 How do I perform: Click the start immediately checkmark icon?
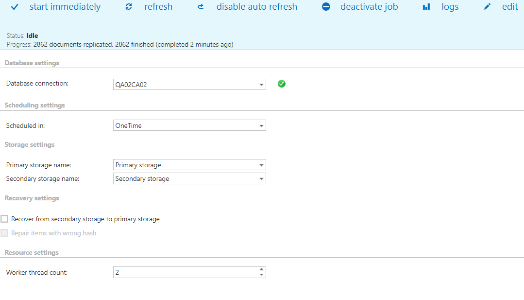click(x=15, y=7)
